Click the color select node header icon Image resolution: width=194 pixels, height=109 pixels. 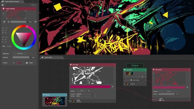(71, 64)
